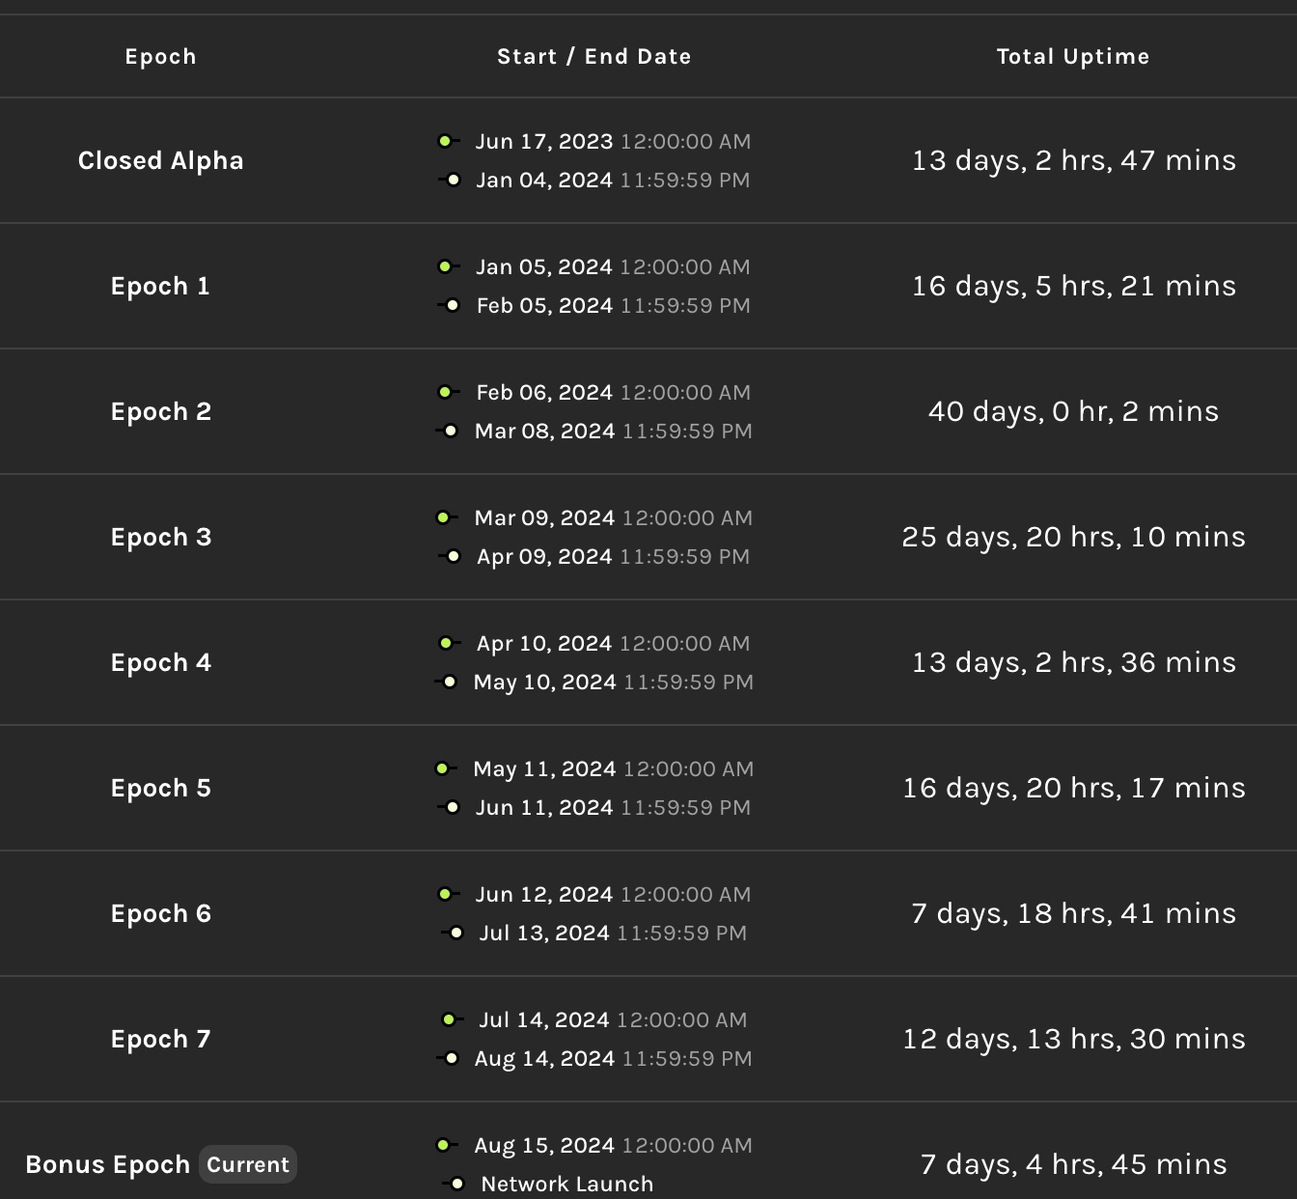Click the white end marker for Epoch 1
The image size is (1297, 1199).
(x=453, y=306)
